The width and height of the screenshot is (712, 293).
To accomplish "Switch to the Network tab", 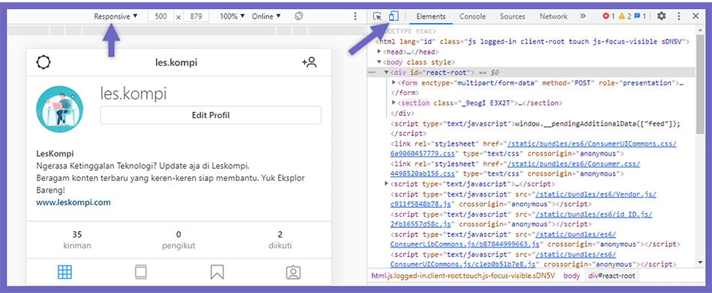I will (554, 16).
